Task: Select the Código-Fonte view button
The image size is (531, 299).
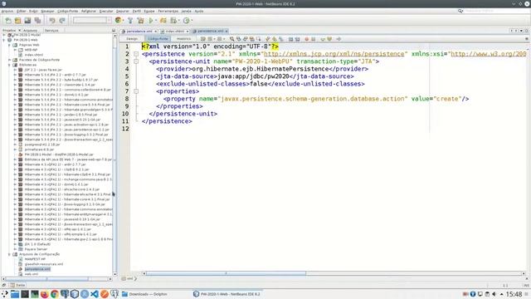Action: [158, 39]
